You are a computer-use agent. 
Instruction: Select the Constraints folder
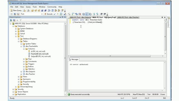click(32, 61)
